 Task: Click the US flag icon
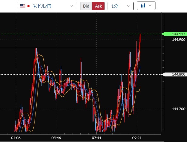(x=23, y=6)
